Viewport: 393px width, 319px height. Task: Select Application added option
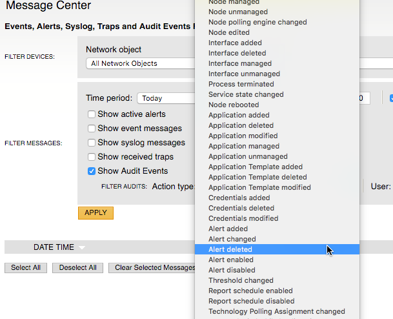(277, 115)
